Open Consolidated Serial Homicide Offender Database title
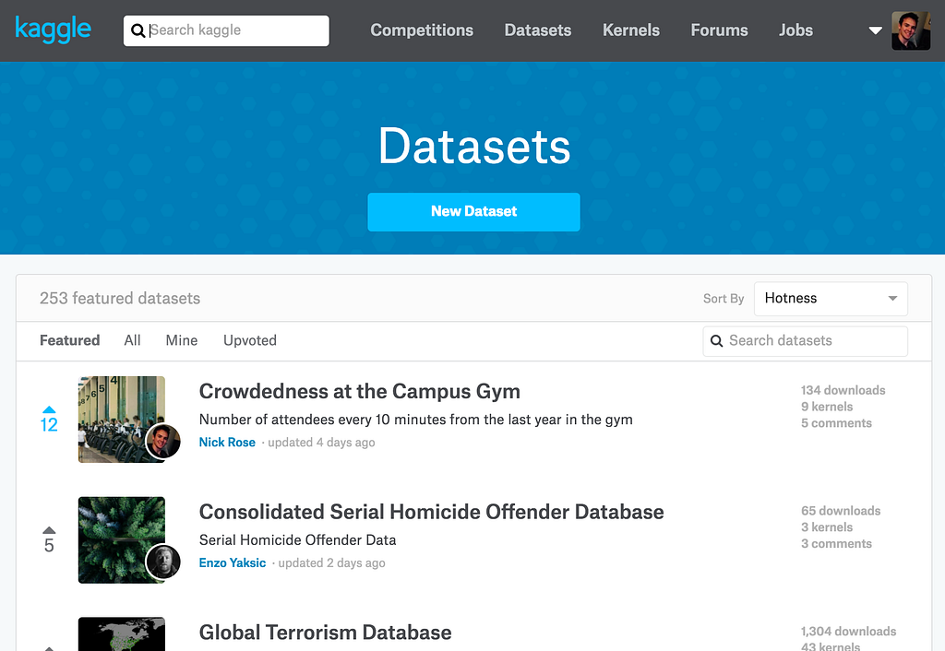 (432, 512)
